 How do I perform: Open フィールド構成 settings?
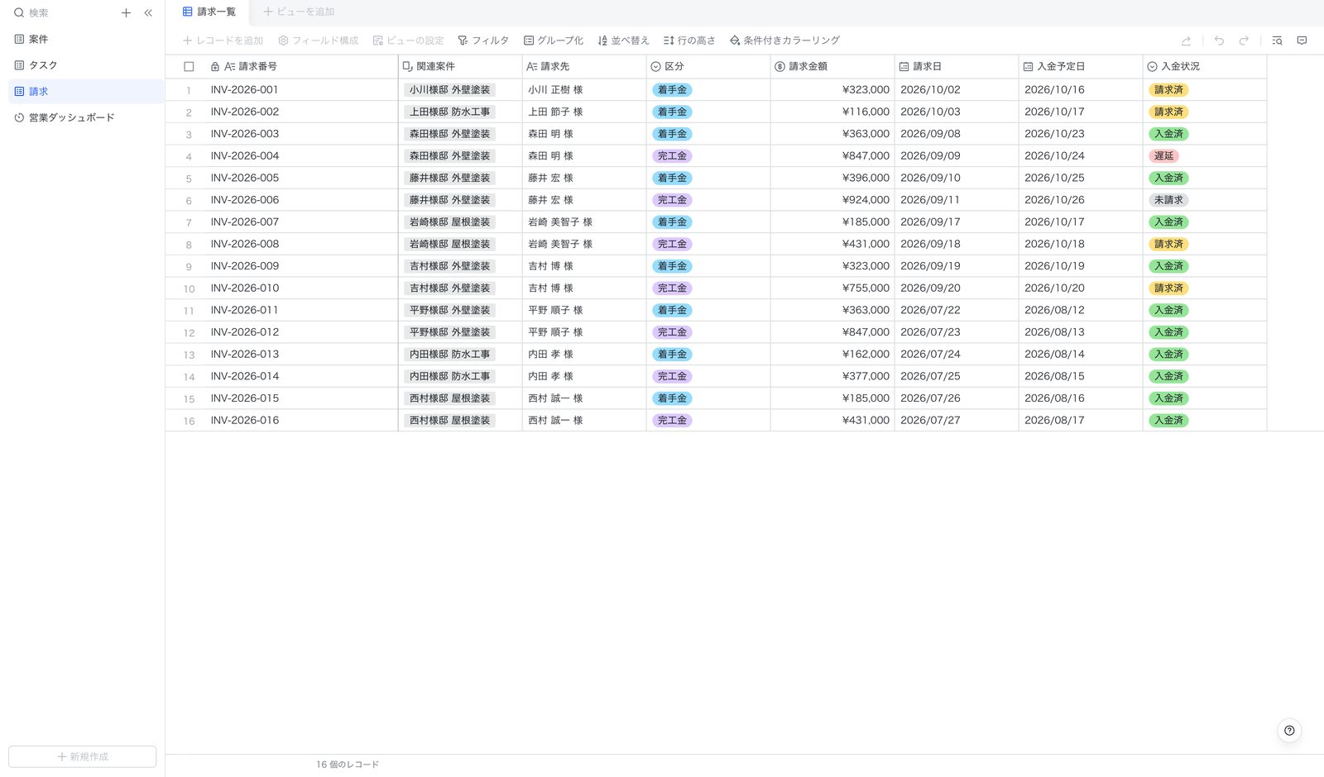click(319, 41)
